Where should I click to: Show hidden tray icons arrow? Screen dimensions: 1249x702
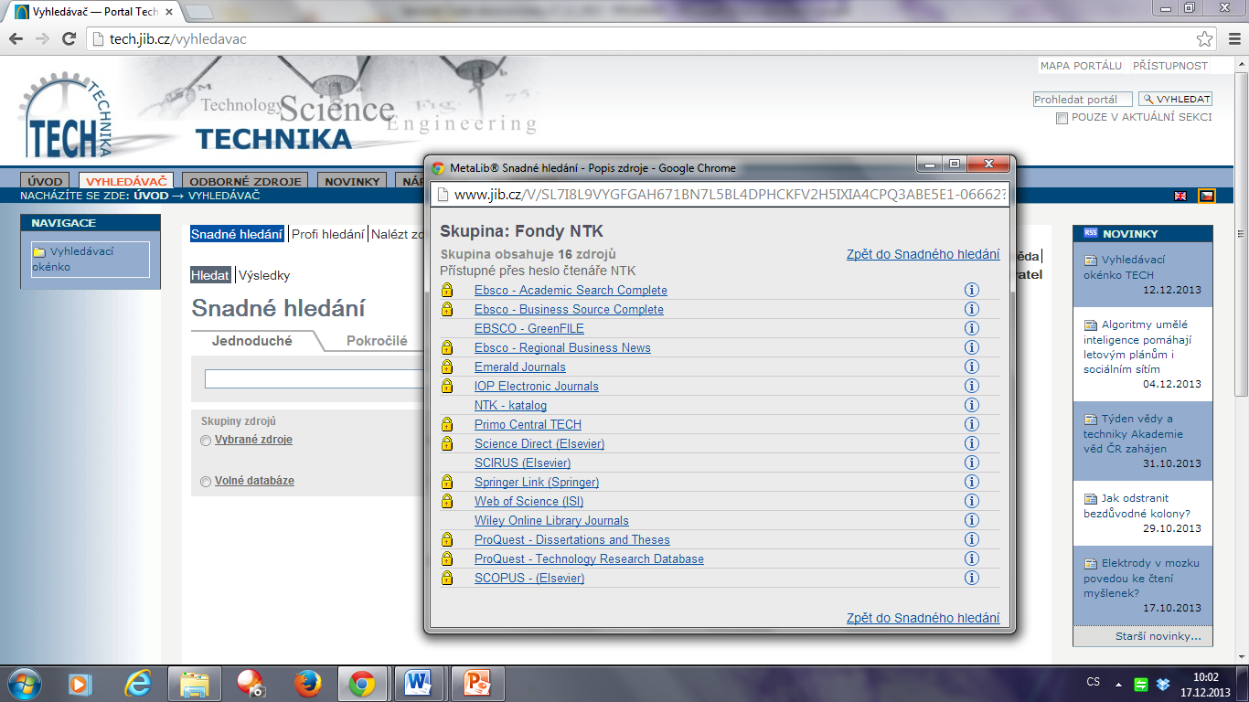(1118, 684)
